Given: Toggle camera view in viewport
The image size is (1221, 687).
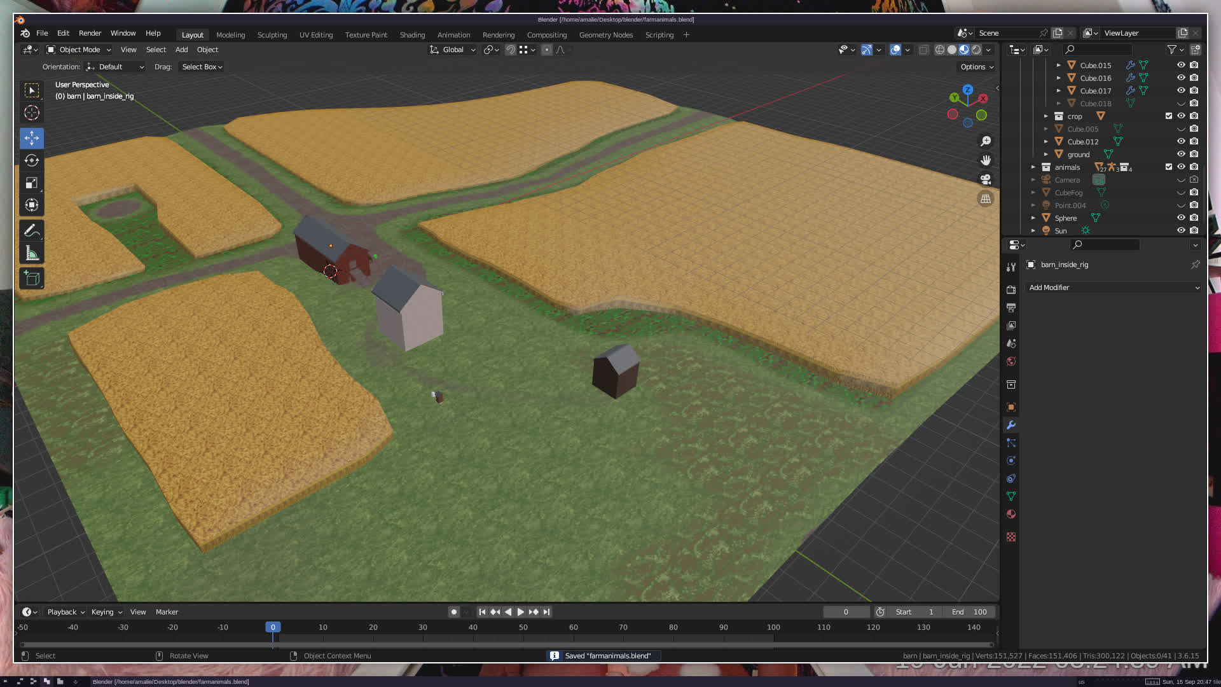Looking at the screenshot, I should [x=986, y=179].
